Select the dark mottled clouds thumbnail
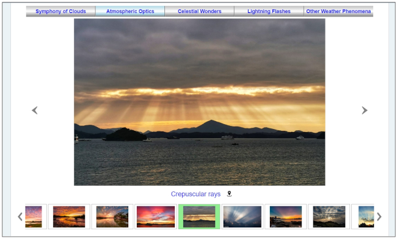Image resolution: width=397 pixels, height=239 pixels. (x=329, y=217)
